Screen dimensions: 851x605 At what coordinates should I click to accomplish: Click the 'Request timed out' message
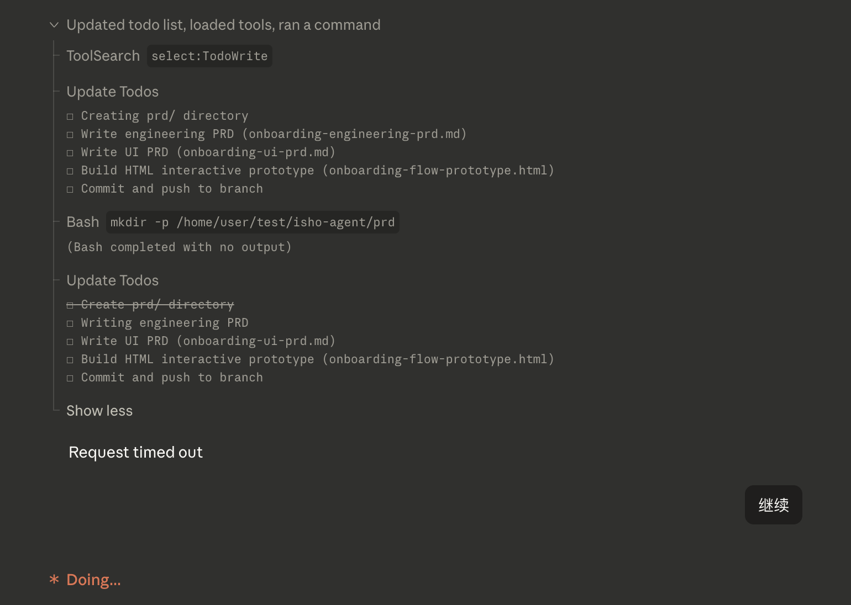click(136, 452)
